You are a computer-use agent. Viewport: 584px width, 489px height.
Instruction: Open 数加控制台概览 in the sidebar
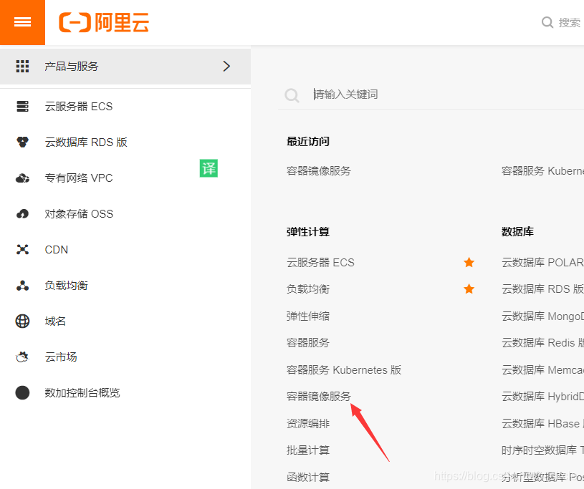tap(82, 392)
